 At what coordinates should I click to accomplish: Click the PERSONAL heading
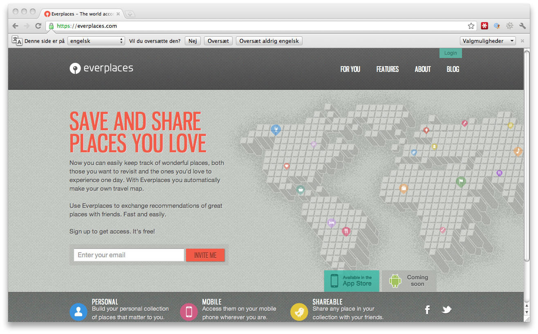tap(105, 302)
